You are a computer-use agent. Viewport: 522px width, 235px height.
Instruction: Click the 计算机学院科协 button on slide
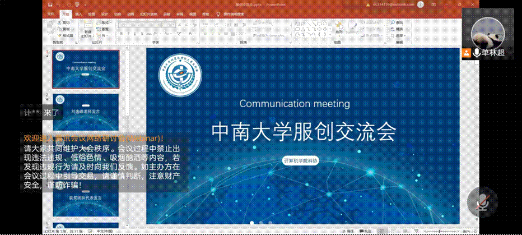pos(303,161)
